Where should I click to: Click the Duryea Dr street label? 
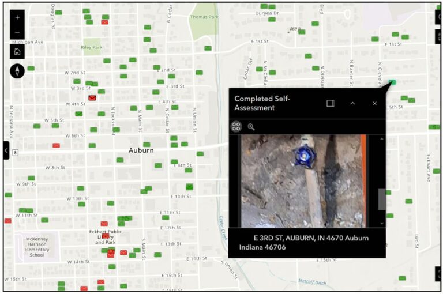(267, 13)
